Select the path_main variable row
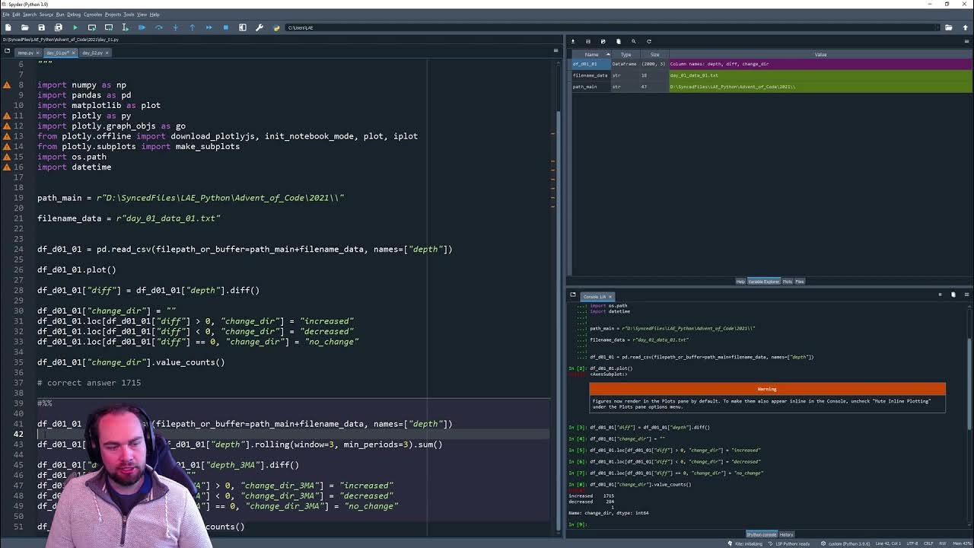This screenshot has height=548, width=974. point(771,87)
